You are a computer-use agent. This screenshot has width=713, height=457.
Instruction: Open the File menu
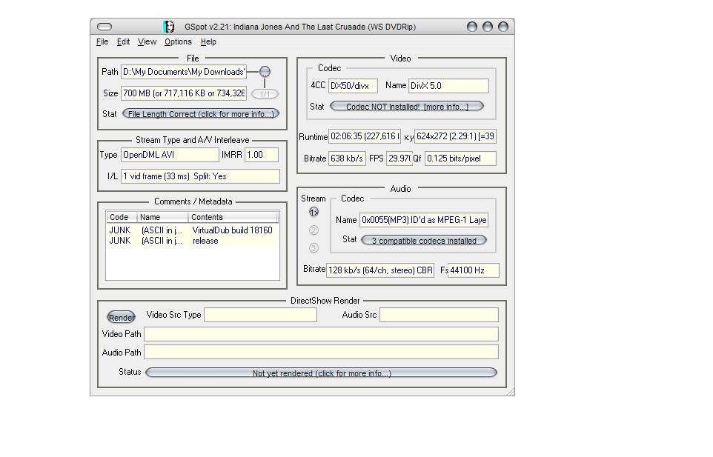[x=102, y=41]
